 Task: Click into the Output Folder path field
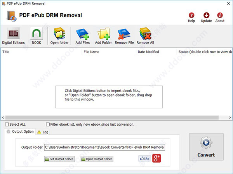pyautogui.click(x=104, y=147)
